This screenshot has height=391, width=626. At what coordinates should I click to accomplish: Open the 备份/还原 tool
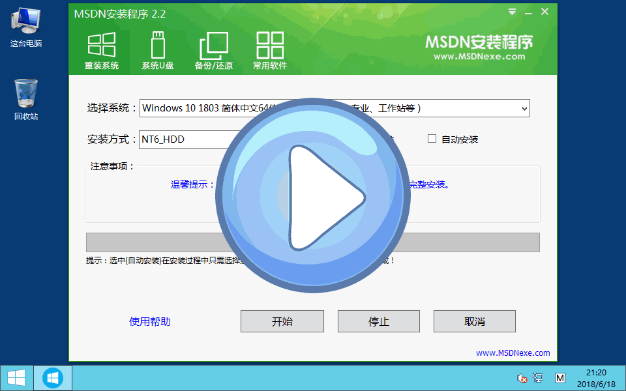tap(213, 50)
